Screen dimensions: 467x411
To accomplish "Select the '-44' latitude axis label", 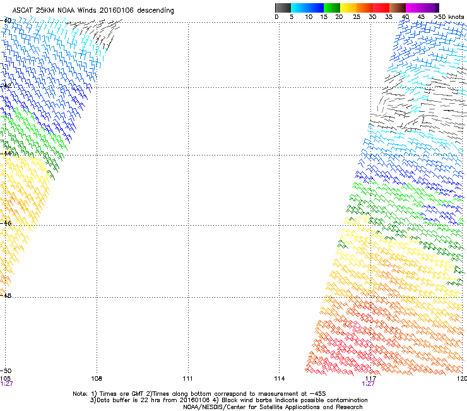I will click(6, 153).
